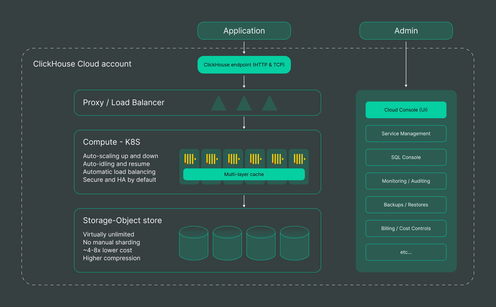
Task: Select the middle triangle icon
Action: click(x=243, y=103)
